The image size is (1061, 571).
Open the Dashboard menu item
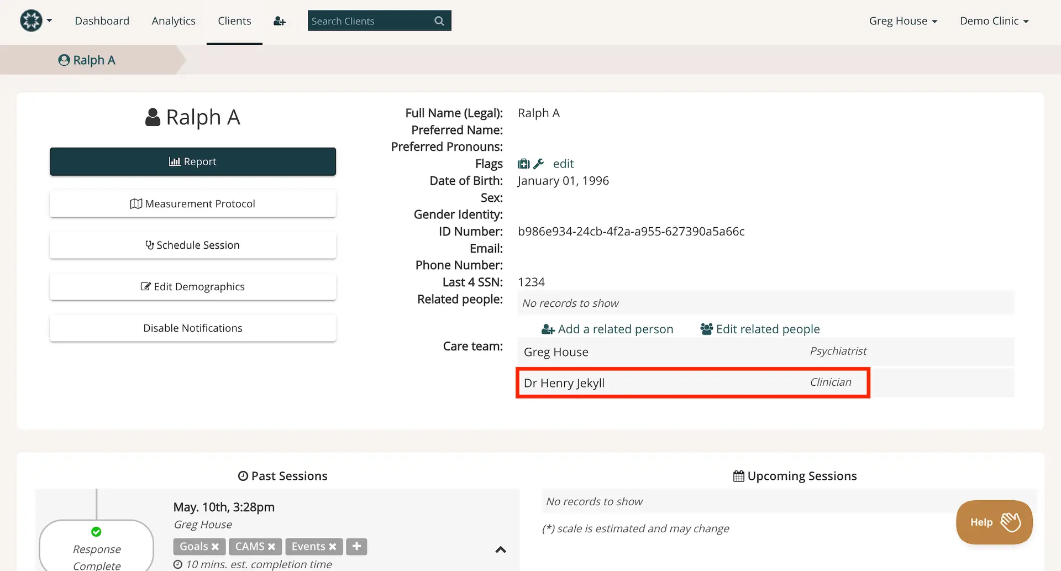point(102,20)
